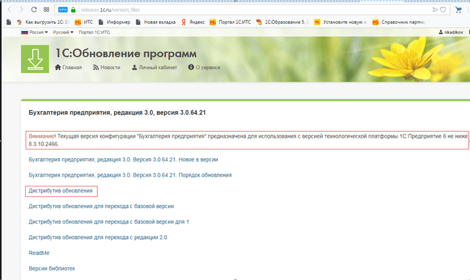Open the 'Новости' menu item
The width and height of the screenshot is (470, 280).
pyautogui.click(x=107, y=67)
